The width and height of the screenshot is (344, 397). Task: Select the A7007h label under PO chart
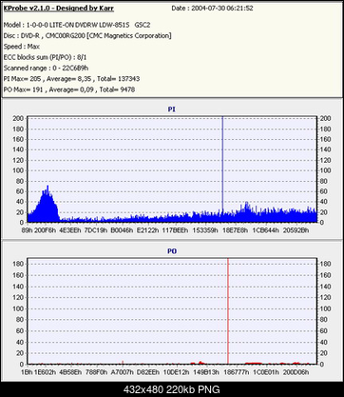pyautogui.click(x=122, y=372)
